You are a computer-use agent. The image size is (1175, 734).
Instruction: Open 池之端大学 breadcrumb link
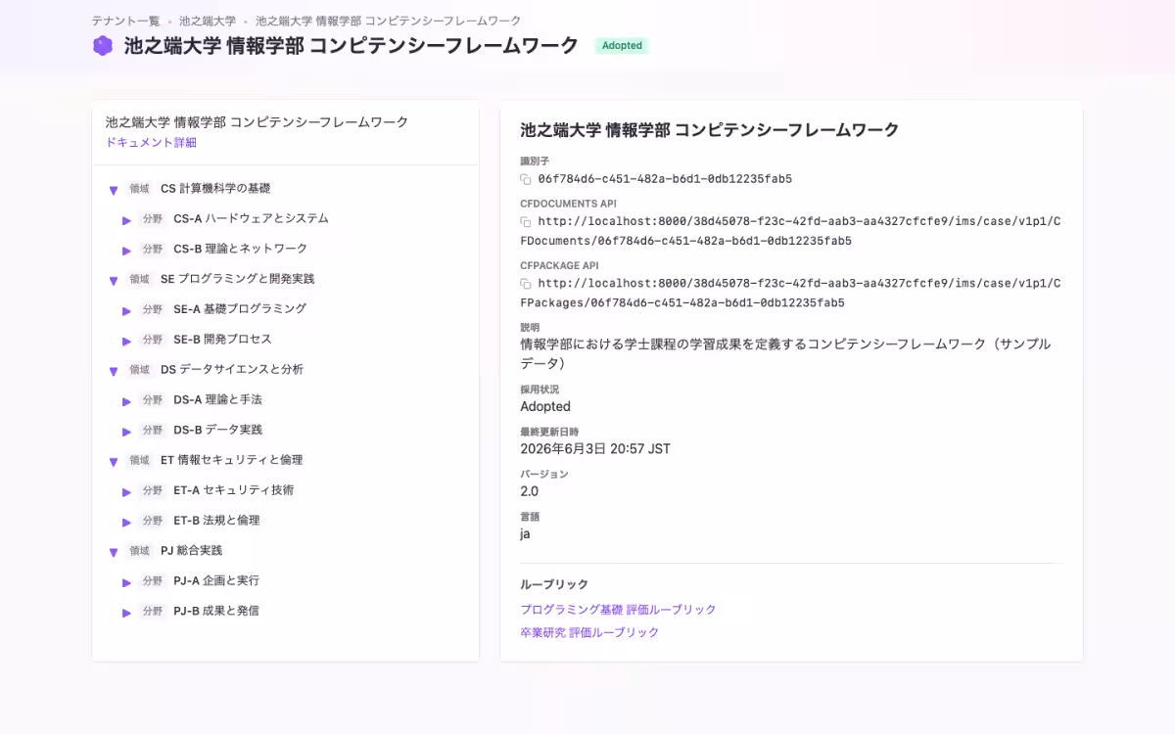pos(208,21)
